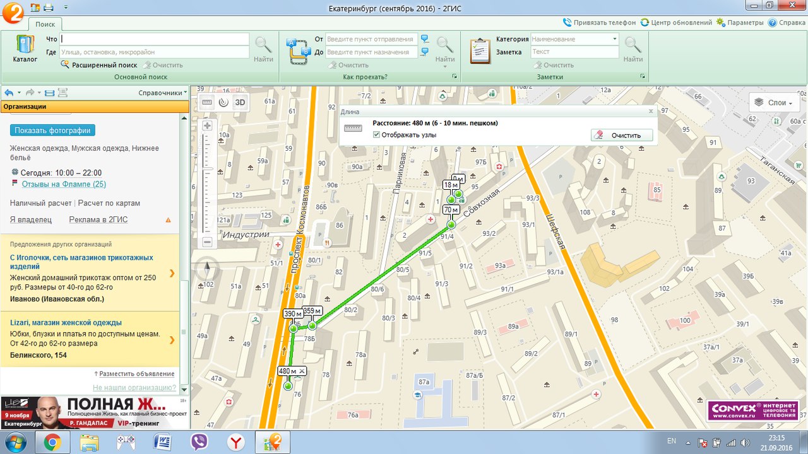Open Word from the taskbar
The image size is (808, 454).
pos(162,443)
